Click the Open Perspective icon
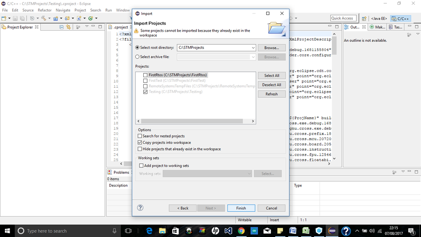 pos(364,19)
